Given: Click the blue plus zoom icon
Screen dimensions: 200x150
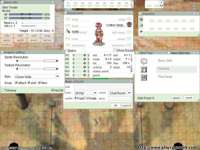Looking at the screenshot, I should click(x=194, y=5).
